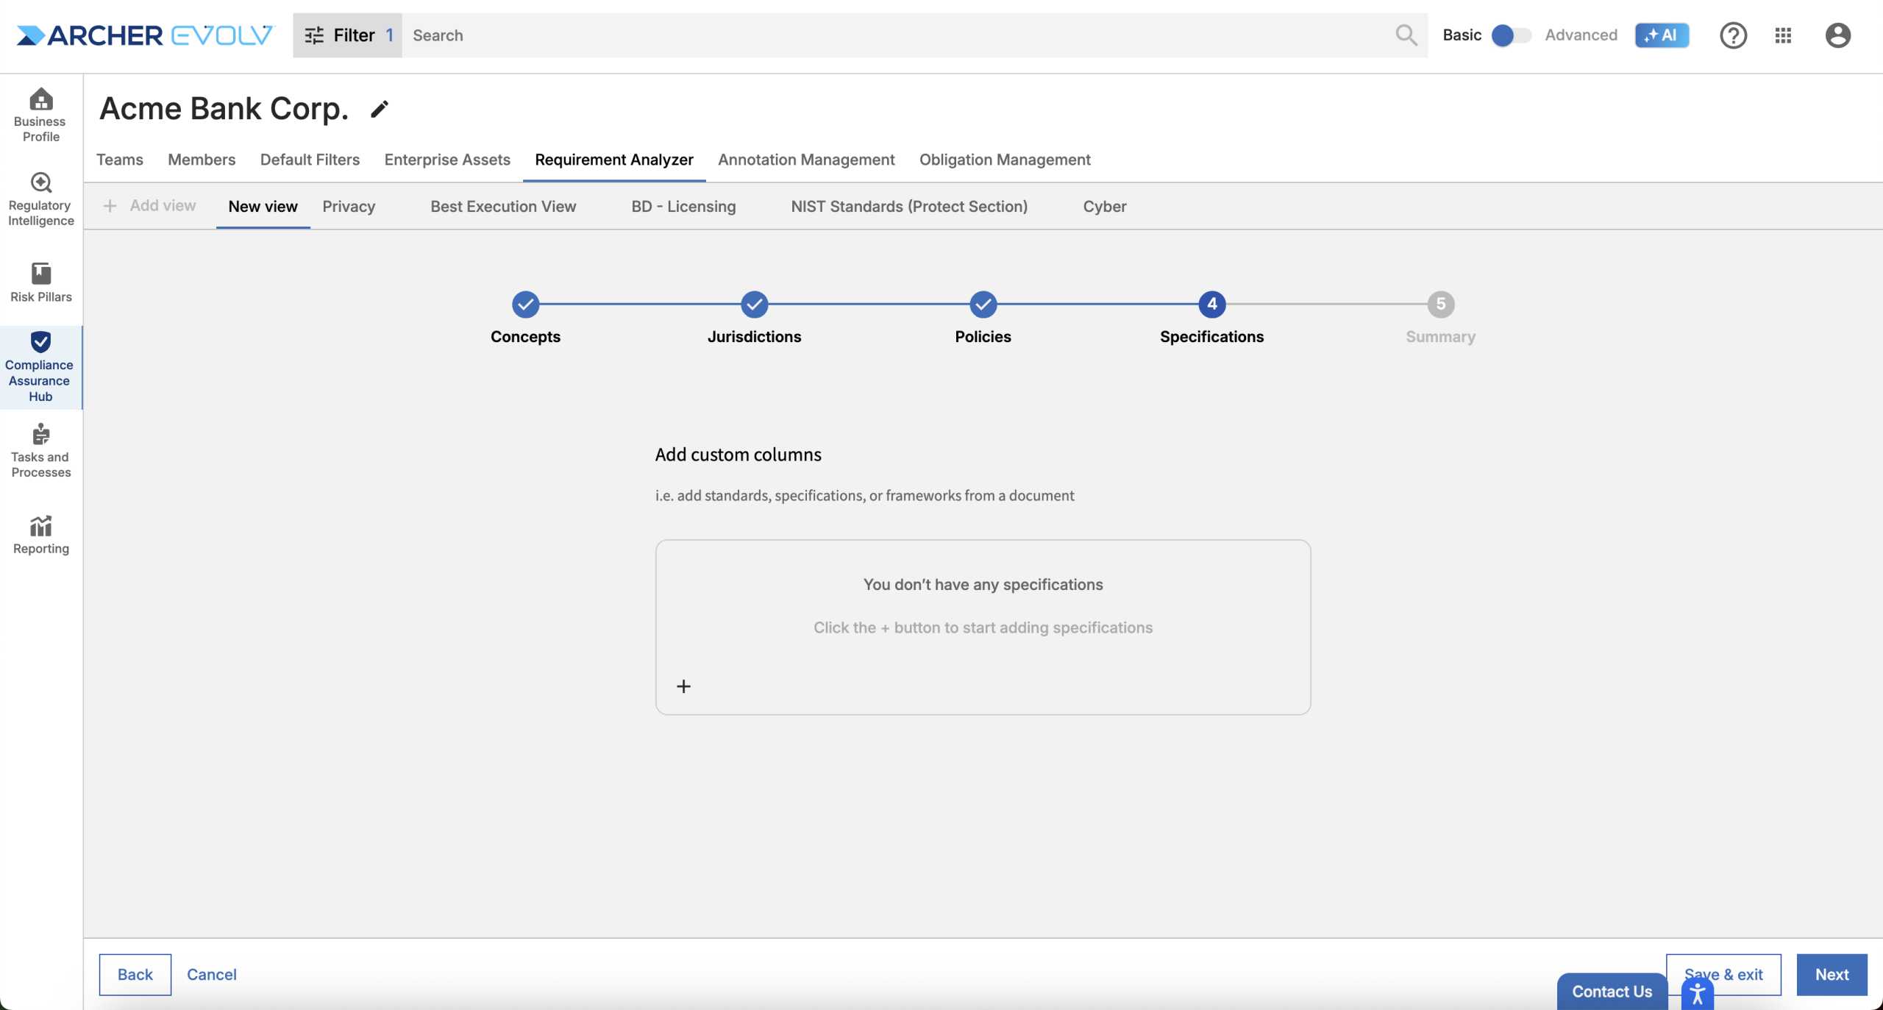Toggle Basic to Advanced search mode
This screenshot has height=1010, width=1883.
click(1510, 35)
